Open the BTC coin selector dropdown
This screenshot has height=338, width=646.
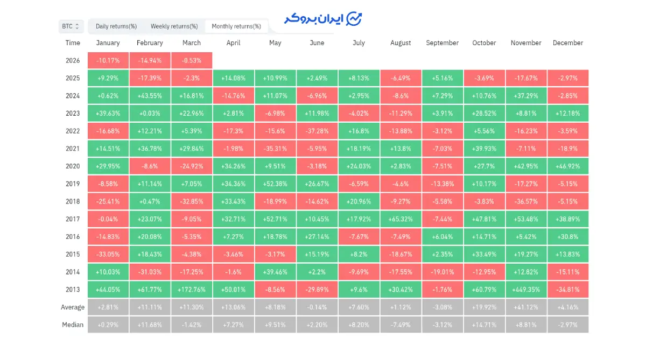pyautogui.click(x=71, y=26)
